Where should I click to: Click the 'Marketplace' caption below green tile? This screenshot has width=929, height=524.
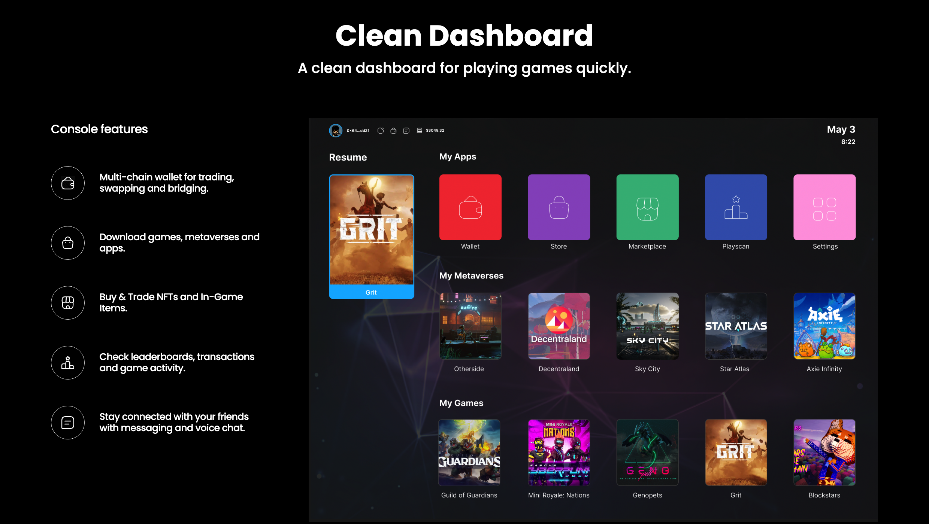(x=647, y=246)
